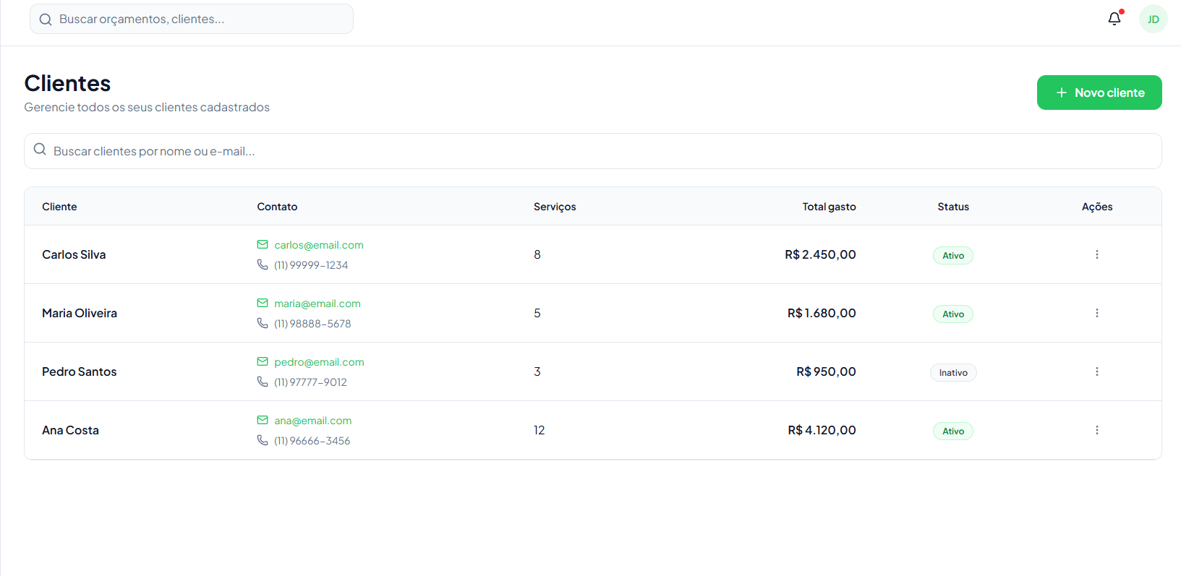The height and width of the screenshot is (576, 1181).
Task: Click the Inativo badge for Pedro Santos
Action: pos(953,372)
